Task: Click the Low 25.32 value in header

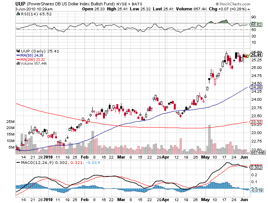Action: point(140,9)
